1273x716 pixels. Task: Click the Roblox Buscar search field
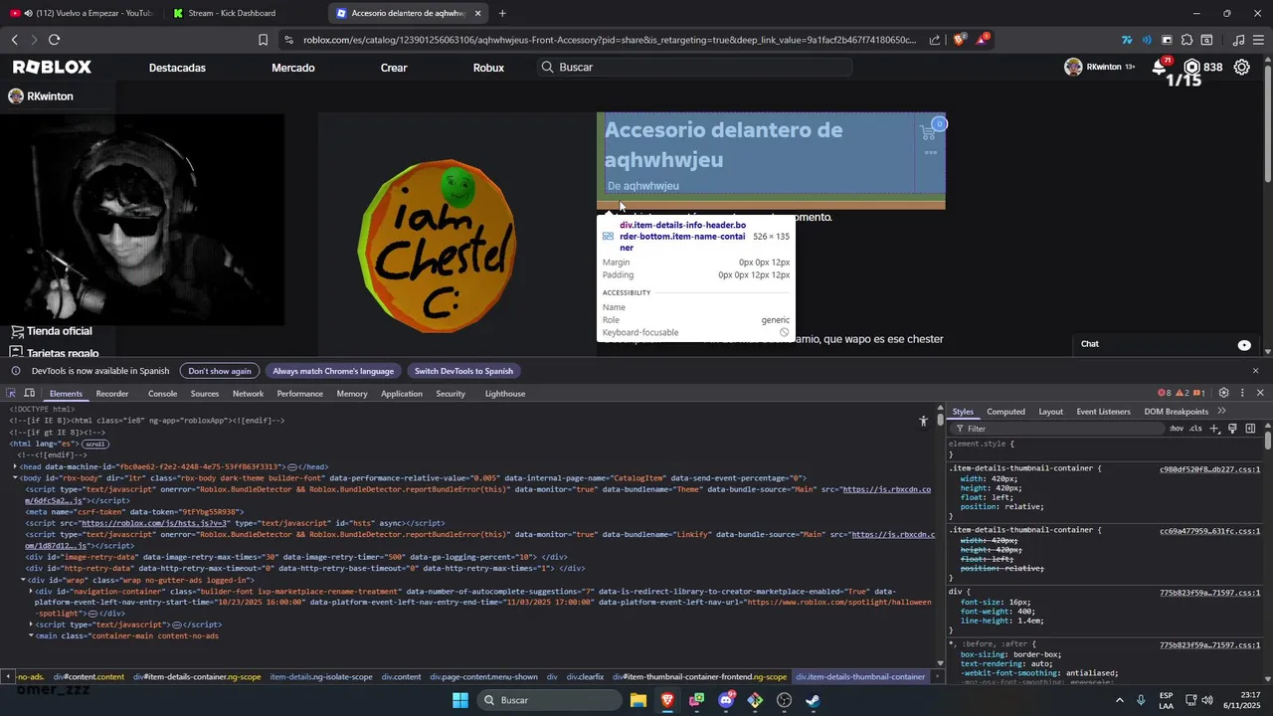(x=694, y=67)
